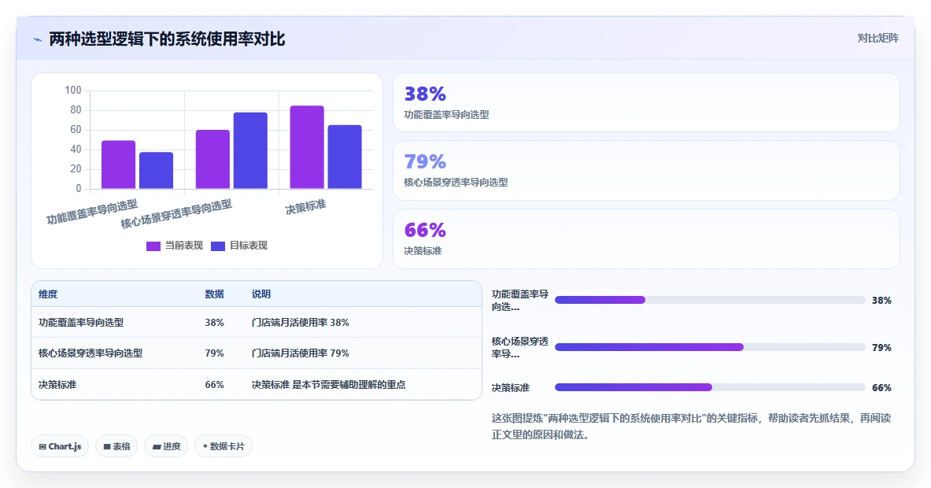This screenshot has height=488, width=931.
Task: Click the progress label 核心场景穿透率导...
Action: coord(520,347)
